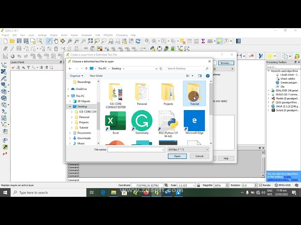Screen dimensions: 301x225
Task: Open File Explorer from the taskbar
Action: [114, 193]
